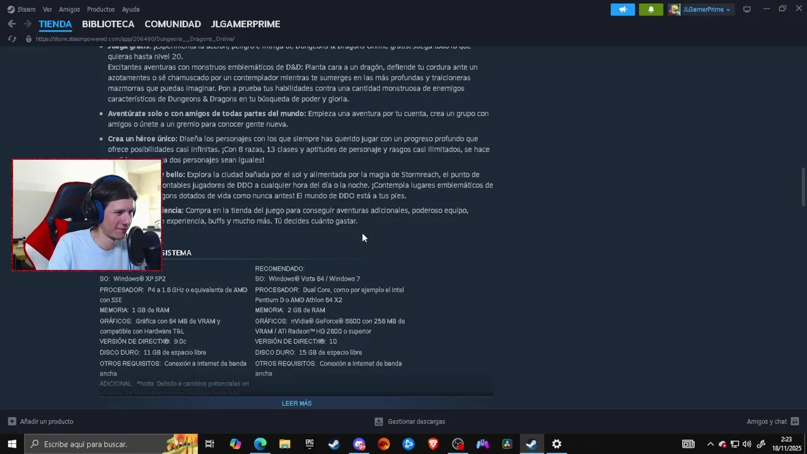
Task: Click the volume speaker tray icon
Action: [x=747, y=444]
